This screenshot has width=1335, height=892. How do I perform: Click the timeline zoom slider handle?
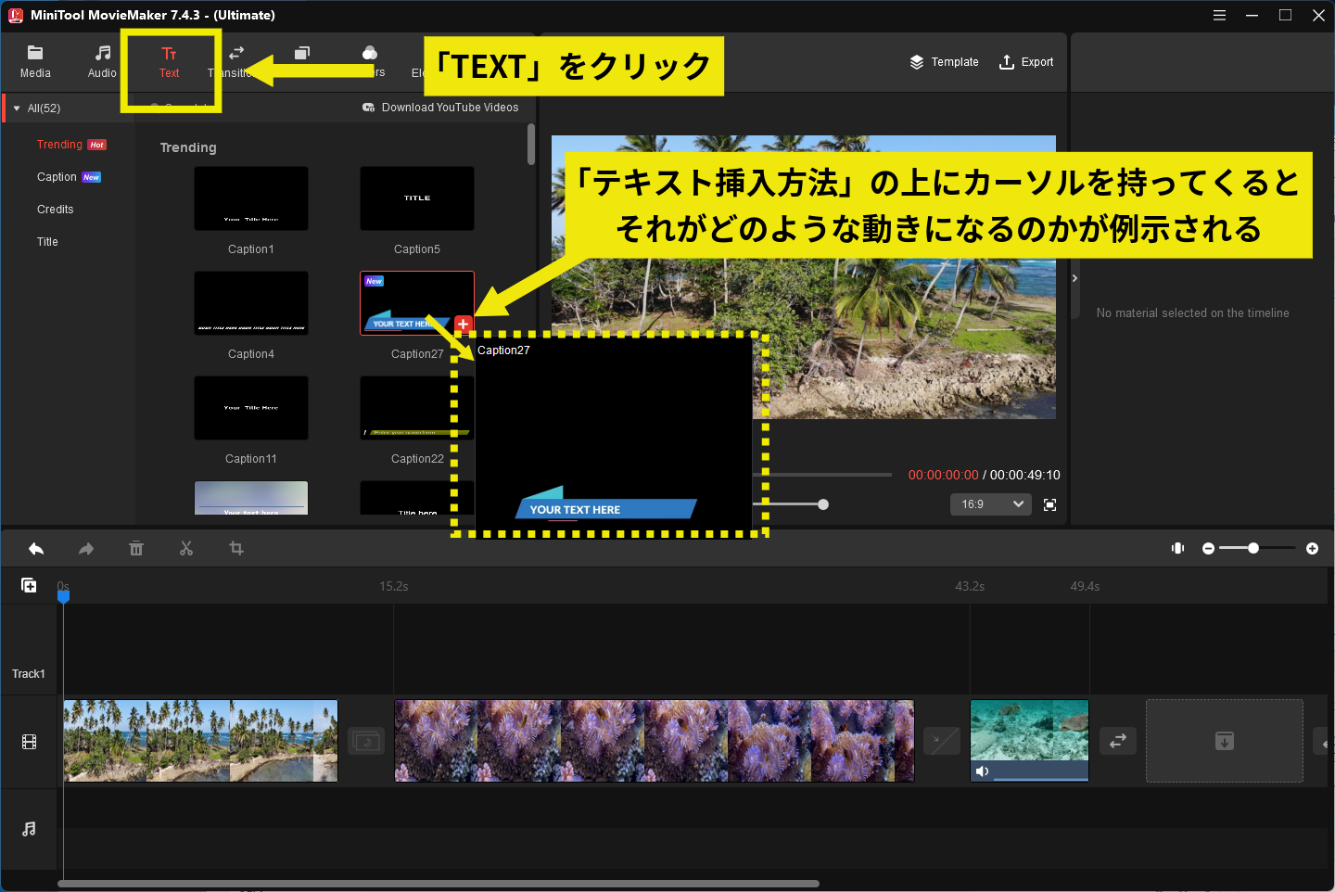[x=1253, y=548]
